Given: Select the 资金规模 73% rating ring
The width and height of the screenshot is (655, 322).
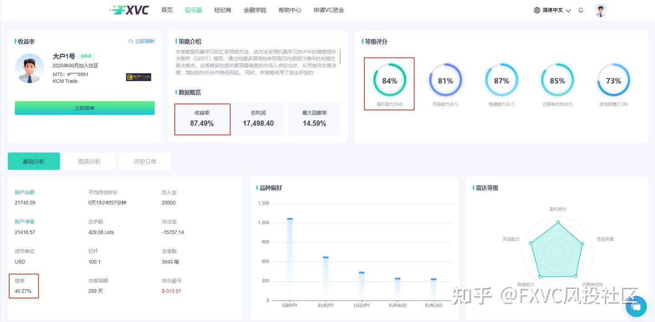Looking at the screenshot, I should pos(613,81).
